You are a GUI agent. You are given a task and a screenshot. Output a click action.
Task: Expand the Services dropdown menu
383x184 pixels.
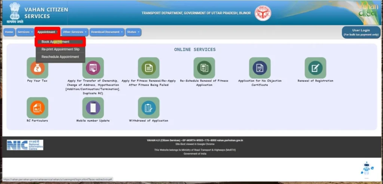[25, 32]
